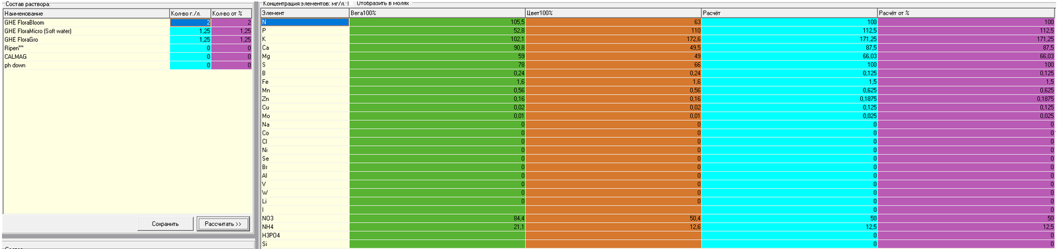The image size is (1058, 249).
Task: Click the CALMAG quantity cyan cell
Action: 190,57
